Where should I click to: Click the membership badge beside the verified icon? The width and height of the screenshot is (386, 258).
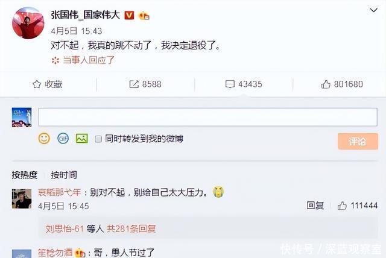tap(144, 15)
